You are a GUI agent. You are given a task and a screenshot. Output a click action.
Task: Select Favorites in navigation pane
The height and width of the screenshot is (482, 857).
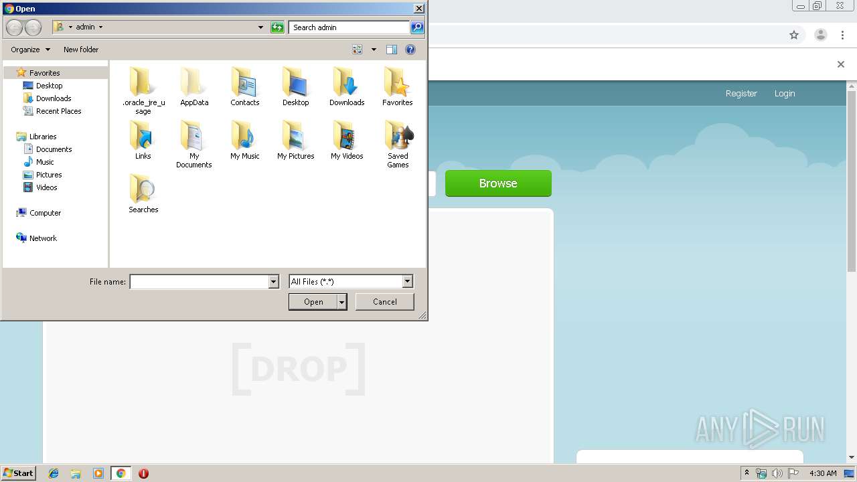(44, 73)
